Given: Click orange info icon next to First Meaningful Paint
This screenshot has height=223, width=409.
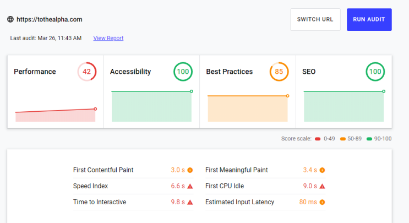Looking at the screenshot, I should pos(323,170).
